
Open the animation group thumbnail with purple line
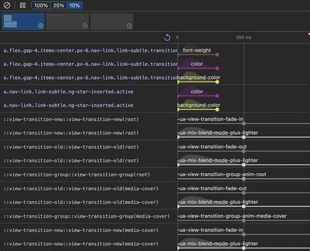67,22
